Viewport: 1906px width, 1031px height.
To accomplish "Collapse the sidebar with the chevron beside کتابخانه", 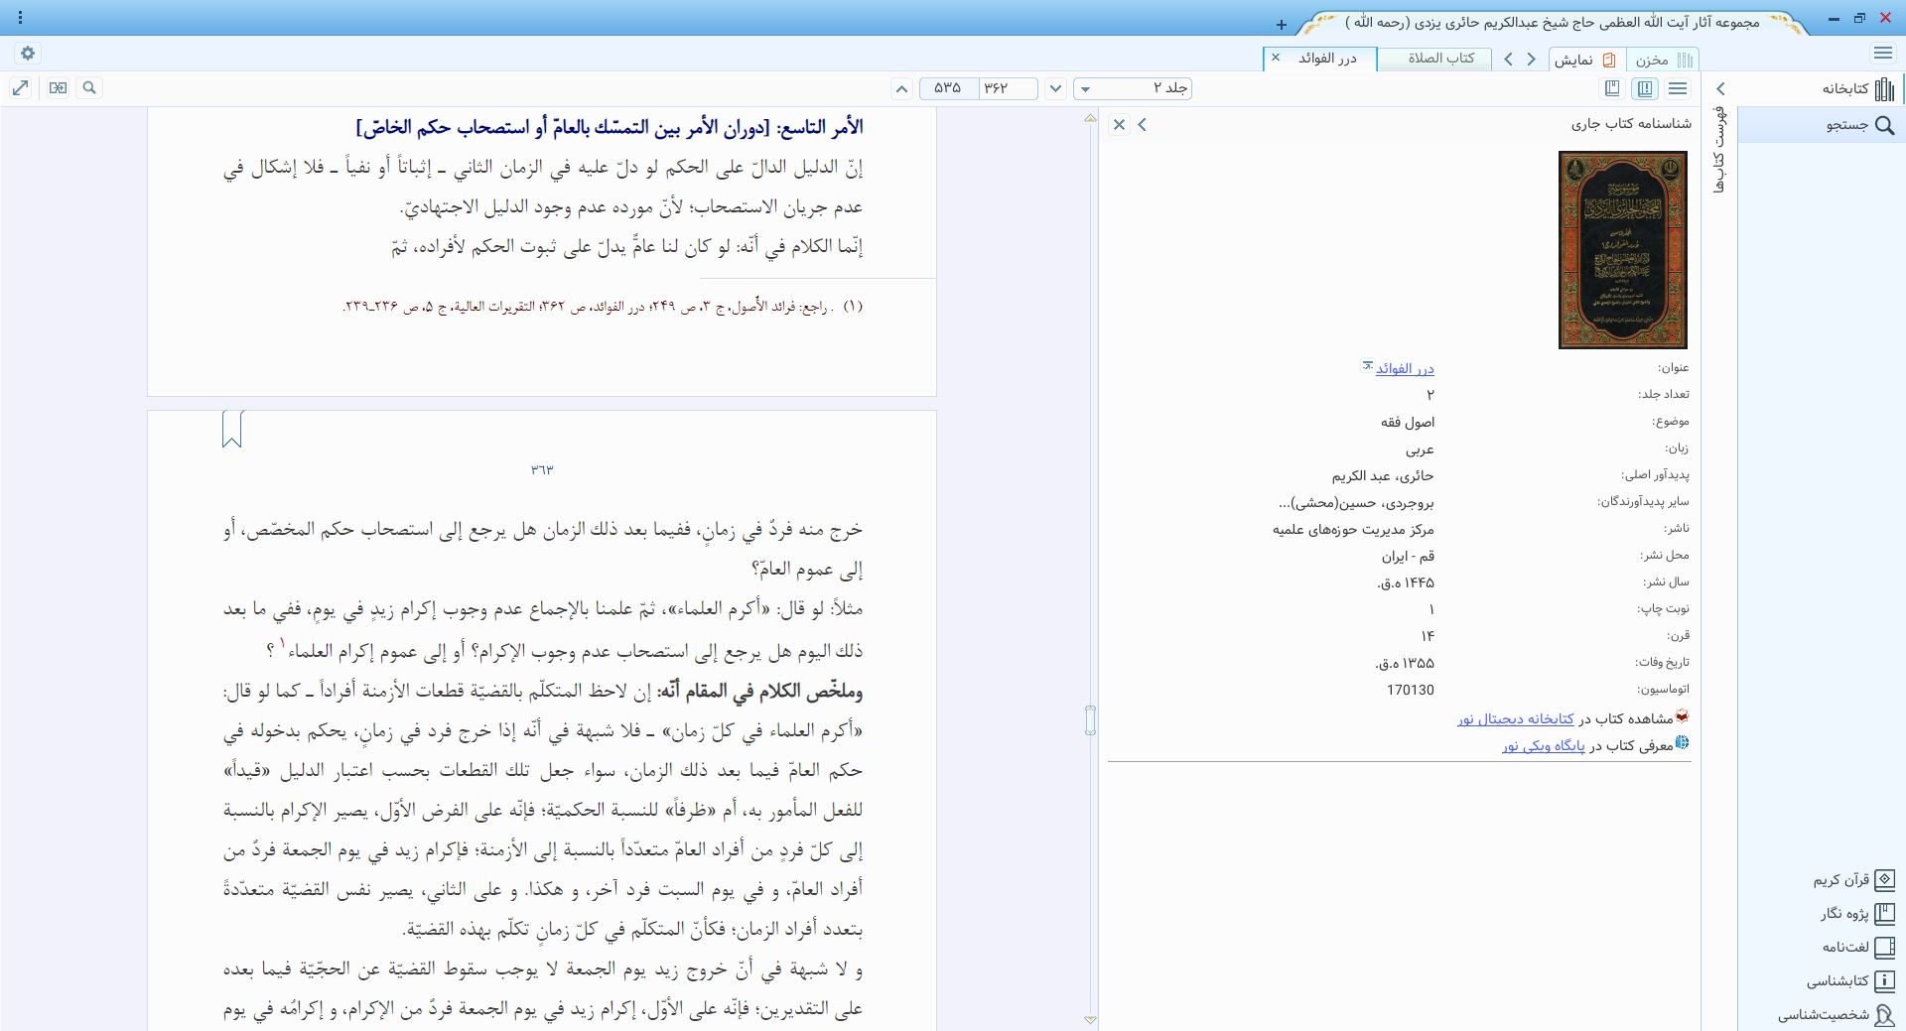I will (x=1721, y=88).
